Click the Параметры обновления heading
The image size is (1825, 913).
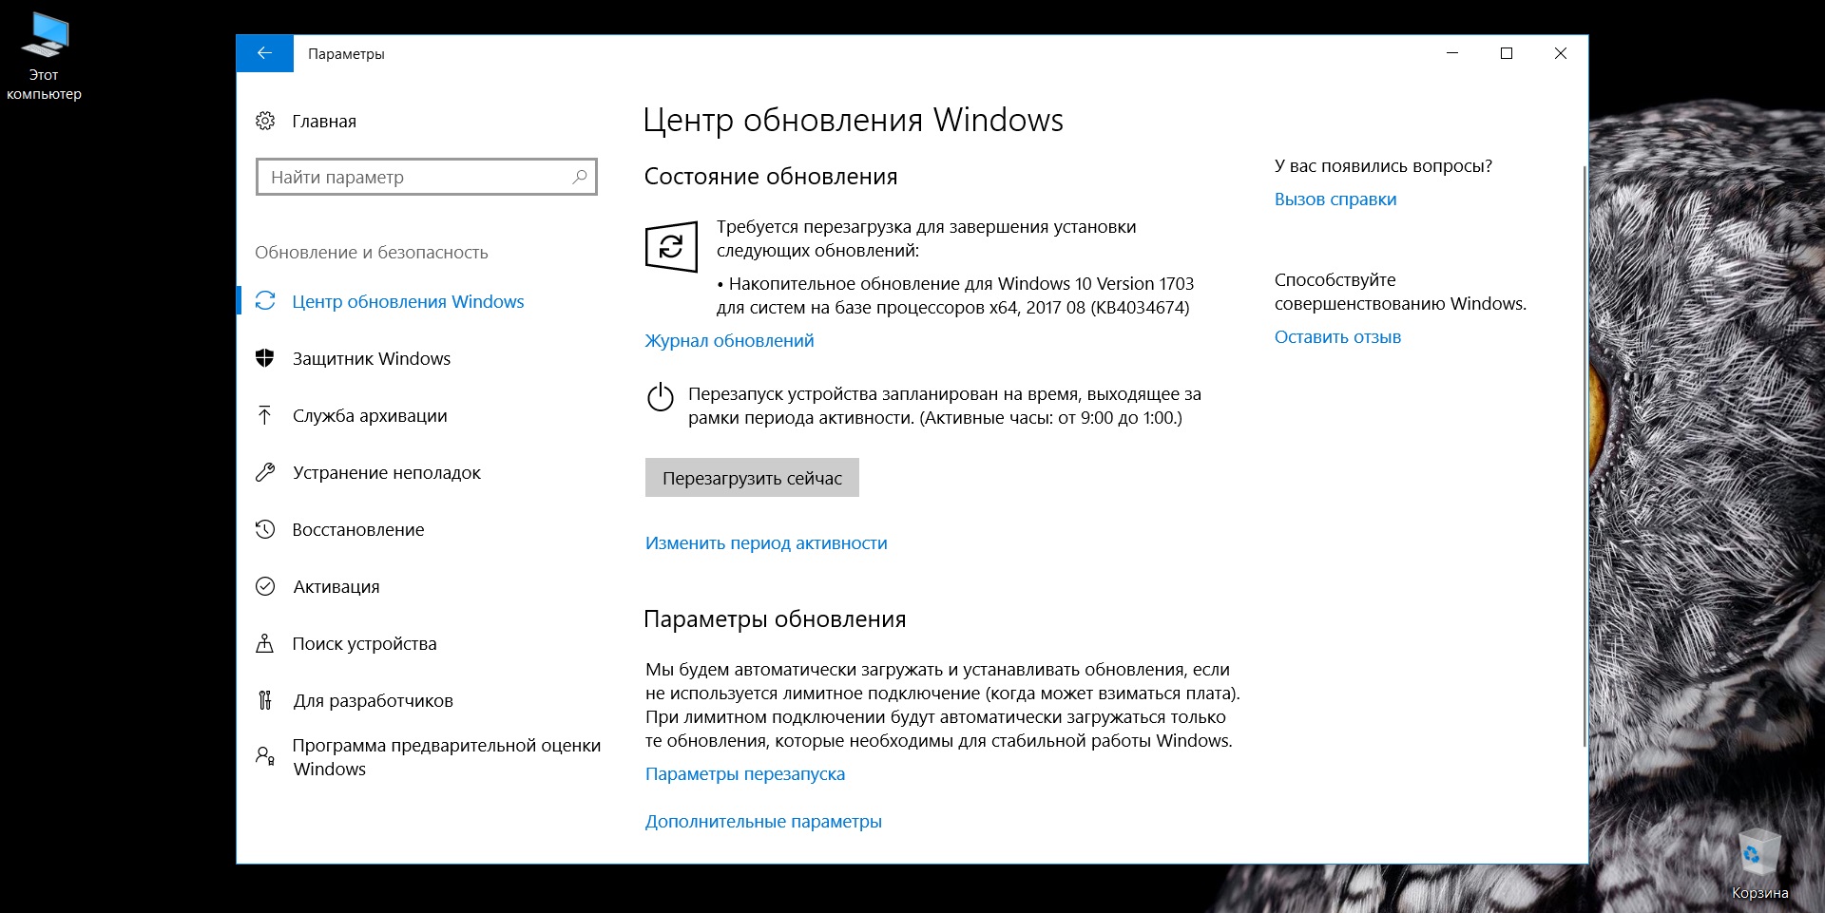(775, 619)
